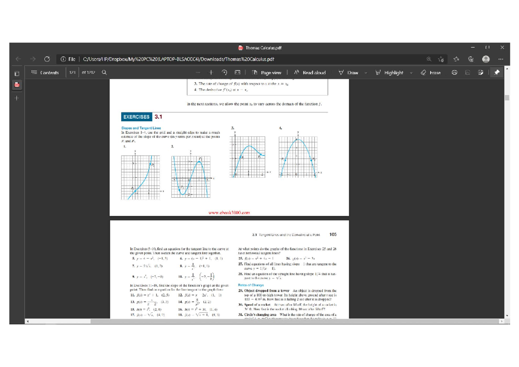The width and height of the screenshot is (519, 367).
Task: Refresh the current page
Action: [x=47, y=59]
